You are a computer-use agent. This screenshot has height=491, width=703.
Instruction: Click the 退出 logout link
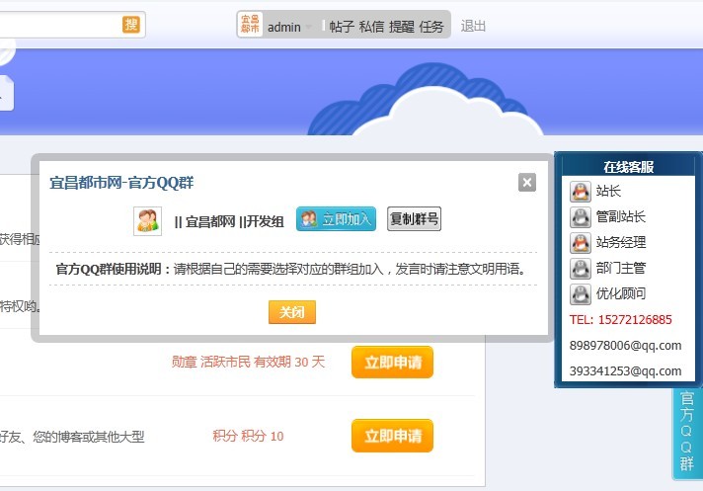[473, 26]
